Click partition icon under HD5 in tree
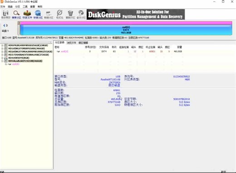The image size is (236, 173). click(10, 64)
